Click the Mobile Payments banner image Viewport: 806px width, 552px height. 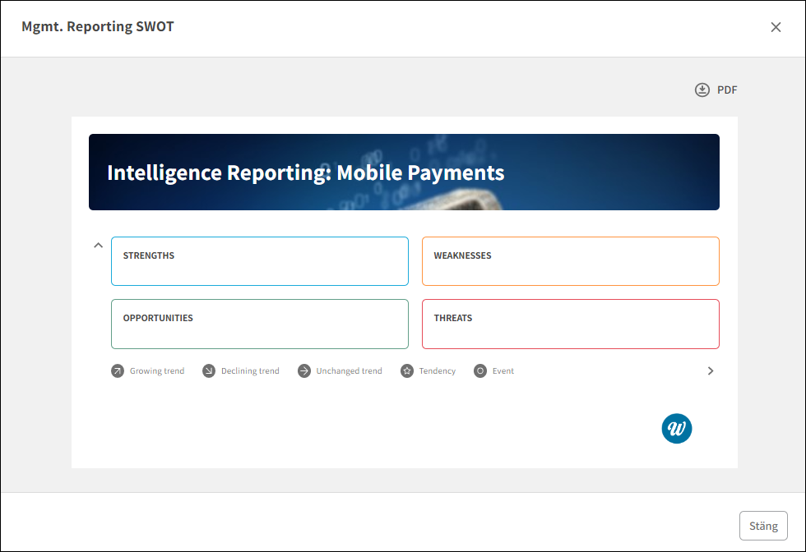click(404, 172)
